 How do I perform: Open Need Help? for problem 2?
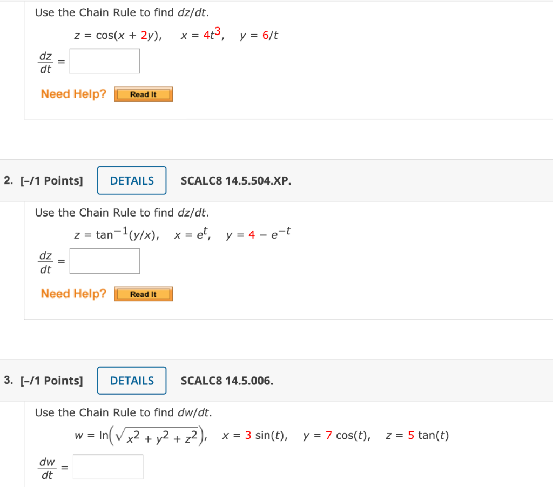tap(73, 293)
